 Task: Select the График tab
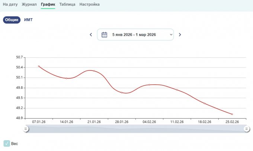(48, 4)
